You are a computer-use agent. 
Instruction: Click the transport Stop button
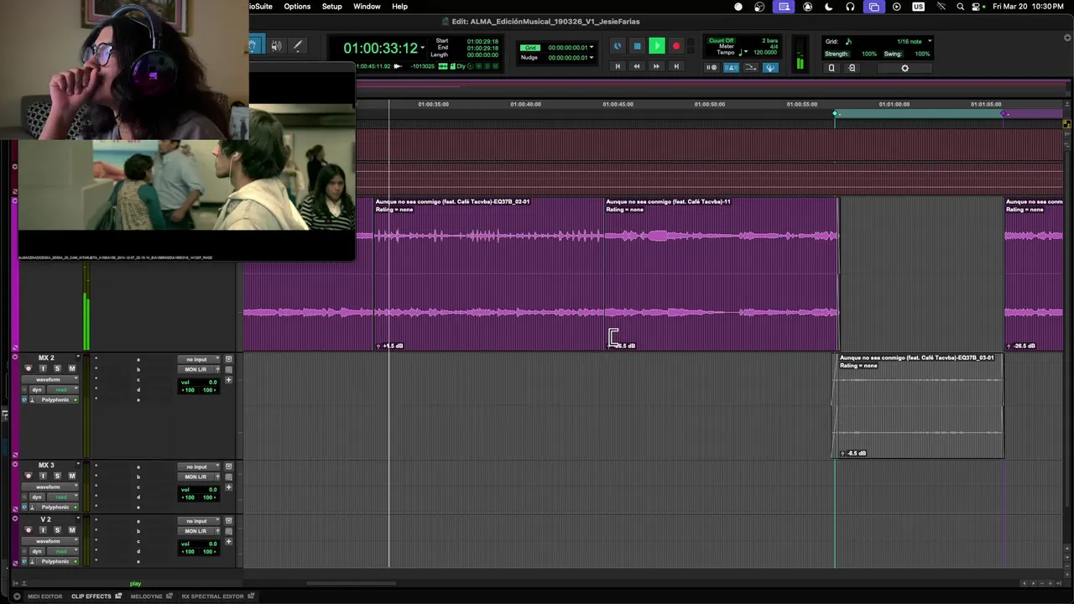(x=638, y=45)
